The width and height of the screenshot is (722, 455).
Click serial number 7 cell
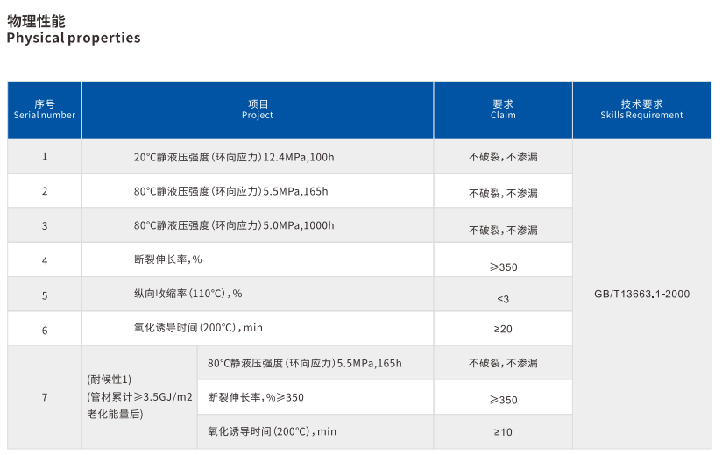click(45, 397)
